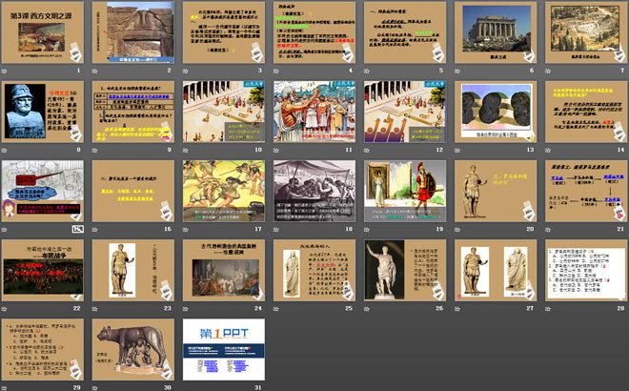The width and height of the screenshot is (629, 391).
Task: Select slide 24 about Caesar's assassination painting
Action: (x=224, y=270)
